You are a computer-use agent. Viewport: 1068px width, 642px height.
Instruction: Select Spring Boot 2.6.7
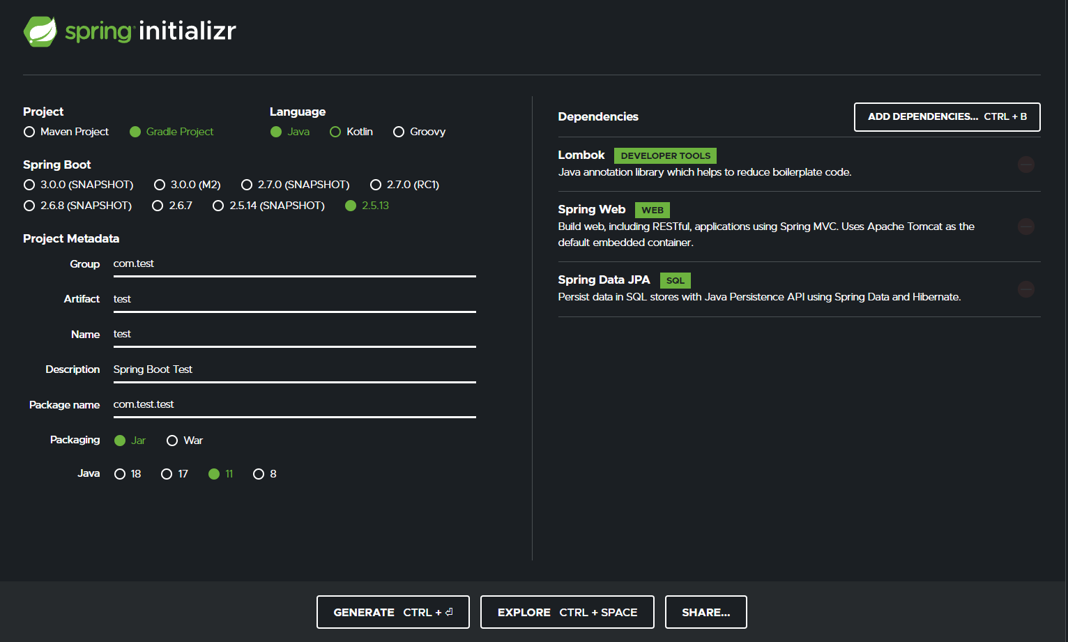coord(158,206)
